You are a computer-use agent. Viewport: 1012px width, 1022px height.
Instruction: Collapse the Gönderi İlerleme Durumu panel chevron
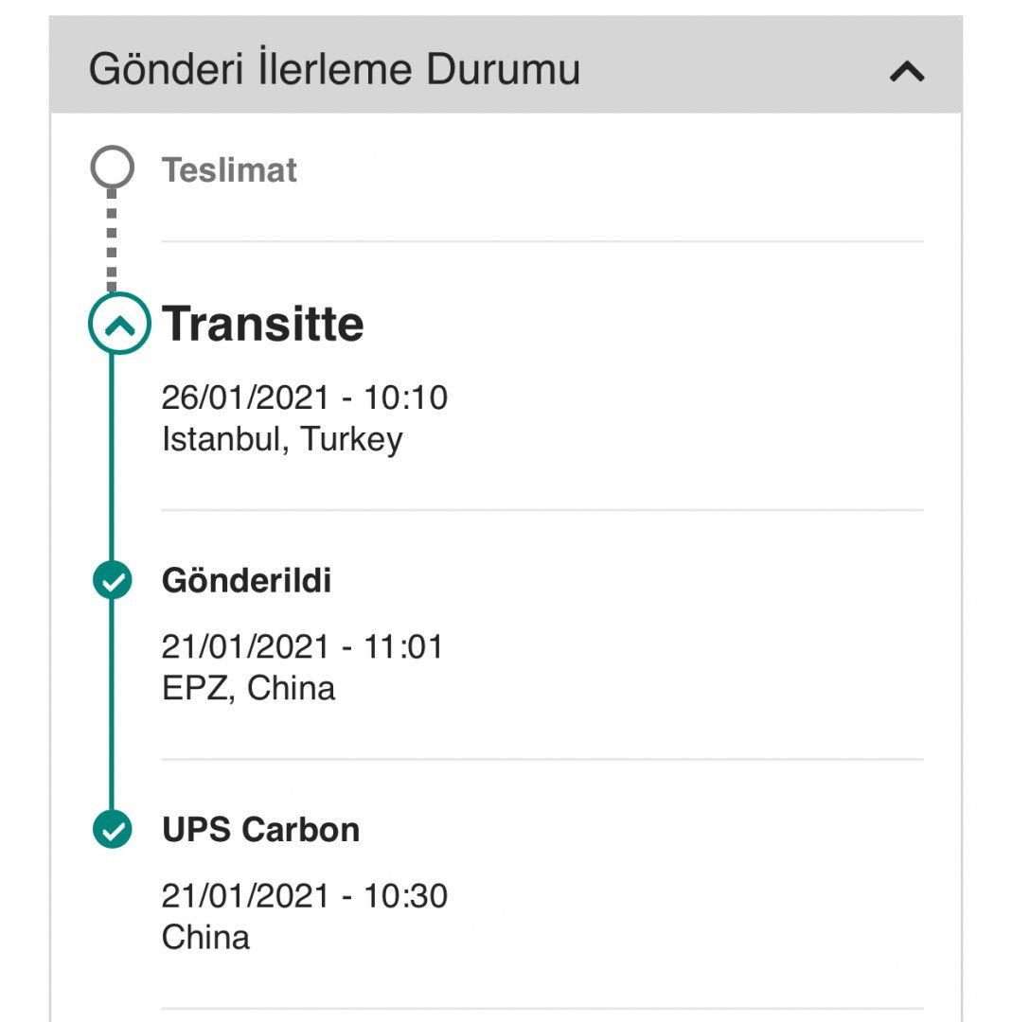point(907,71)
